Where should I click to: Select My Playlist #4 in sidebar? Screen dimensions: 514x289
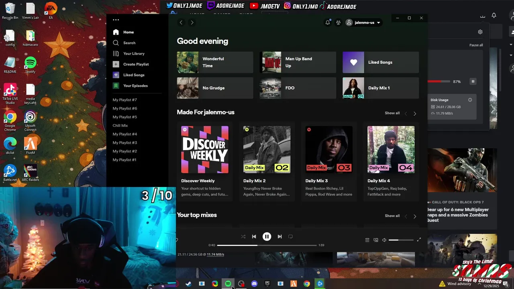124,134
